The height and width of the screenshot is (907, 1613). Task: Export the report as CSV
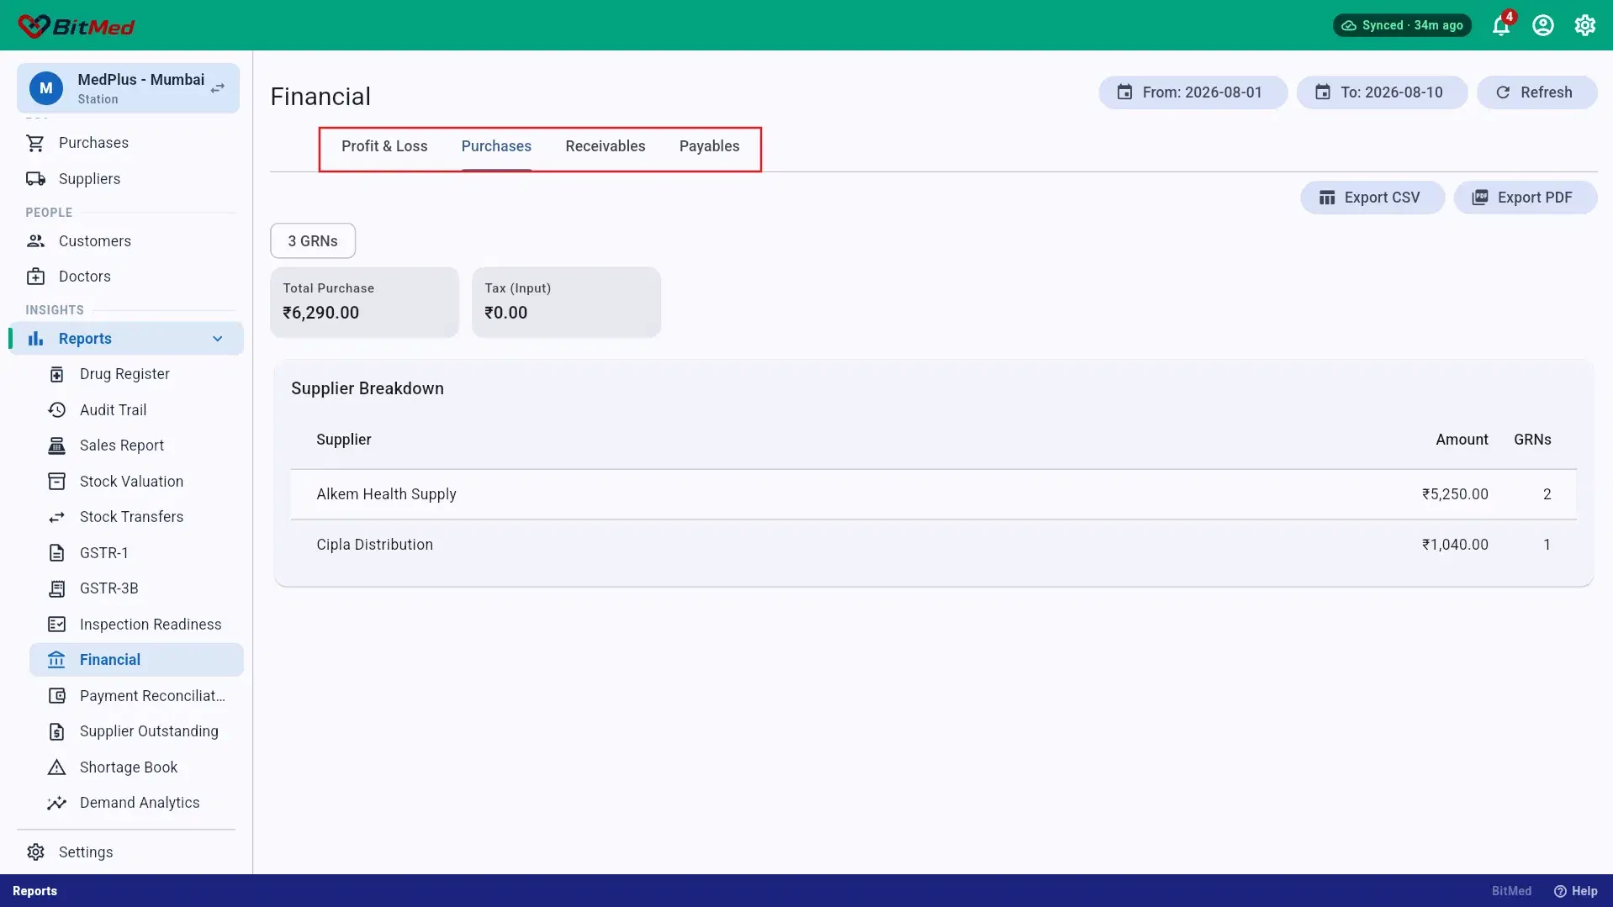coord(1372,198)
